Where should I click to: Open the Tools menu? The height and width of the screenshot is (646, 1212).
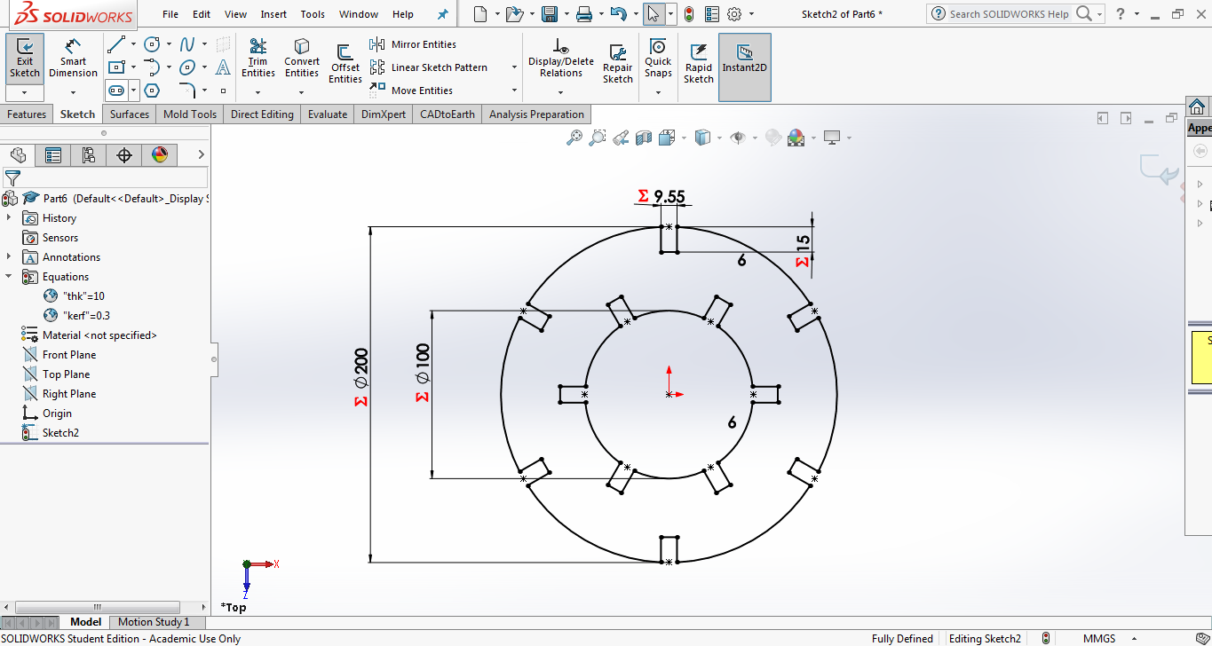tap(313, 14)
